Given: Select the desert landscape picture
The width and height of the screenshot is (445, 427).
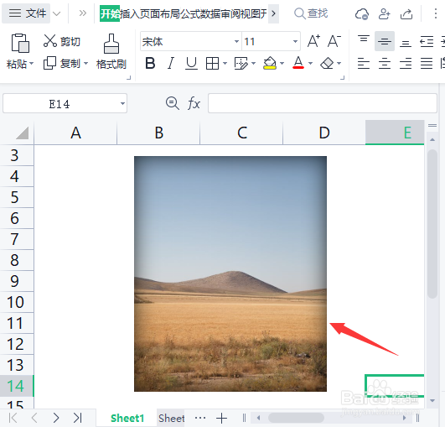Looking at the screenshot, I should 230,273.
